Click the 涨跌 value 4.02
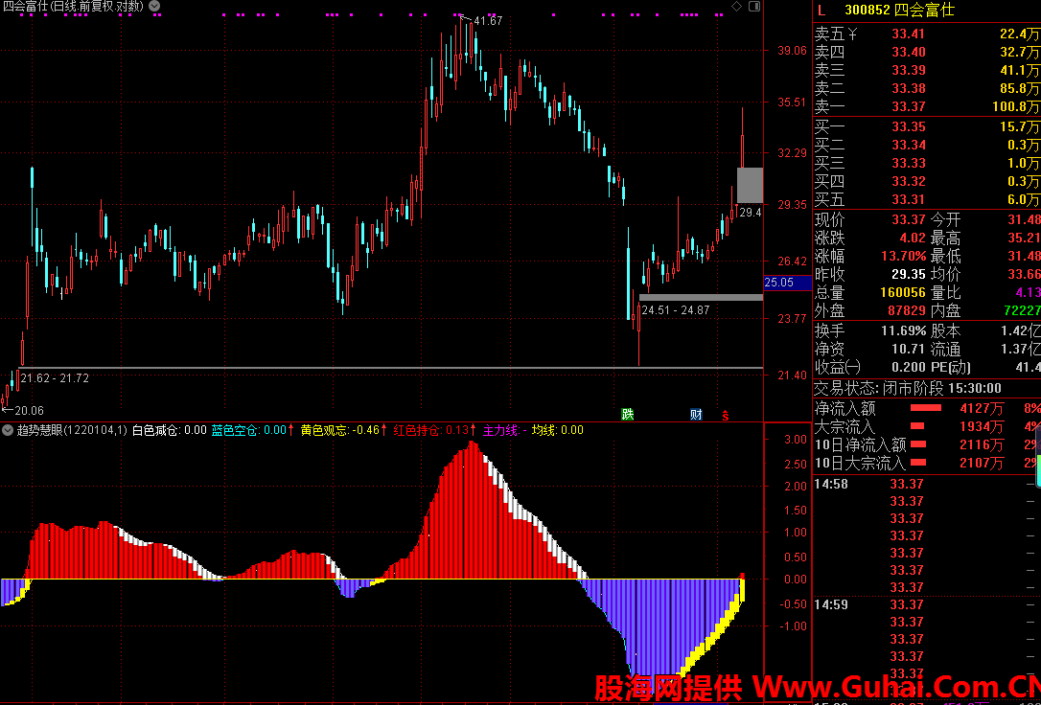 [913, 239]
